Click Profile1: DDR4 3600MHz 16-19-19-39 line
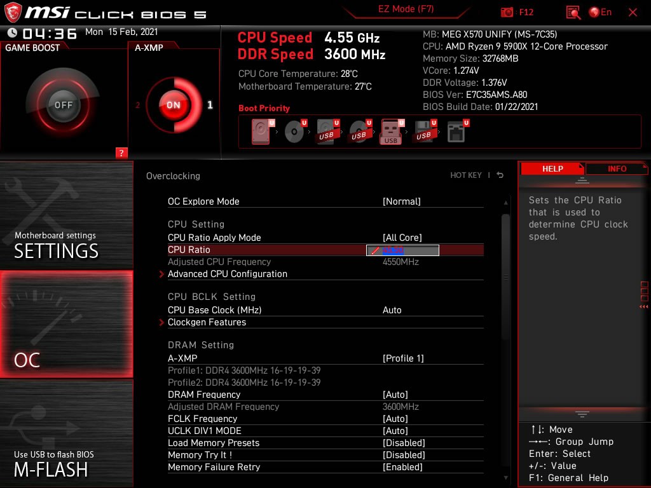The image size is (651, 488). coord(244,370)
